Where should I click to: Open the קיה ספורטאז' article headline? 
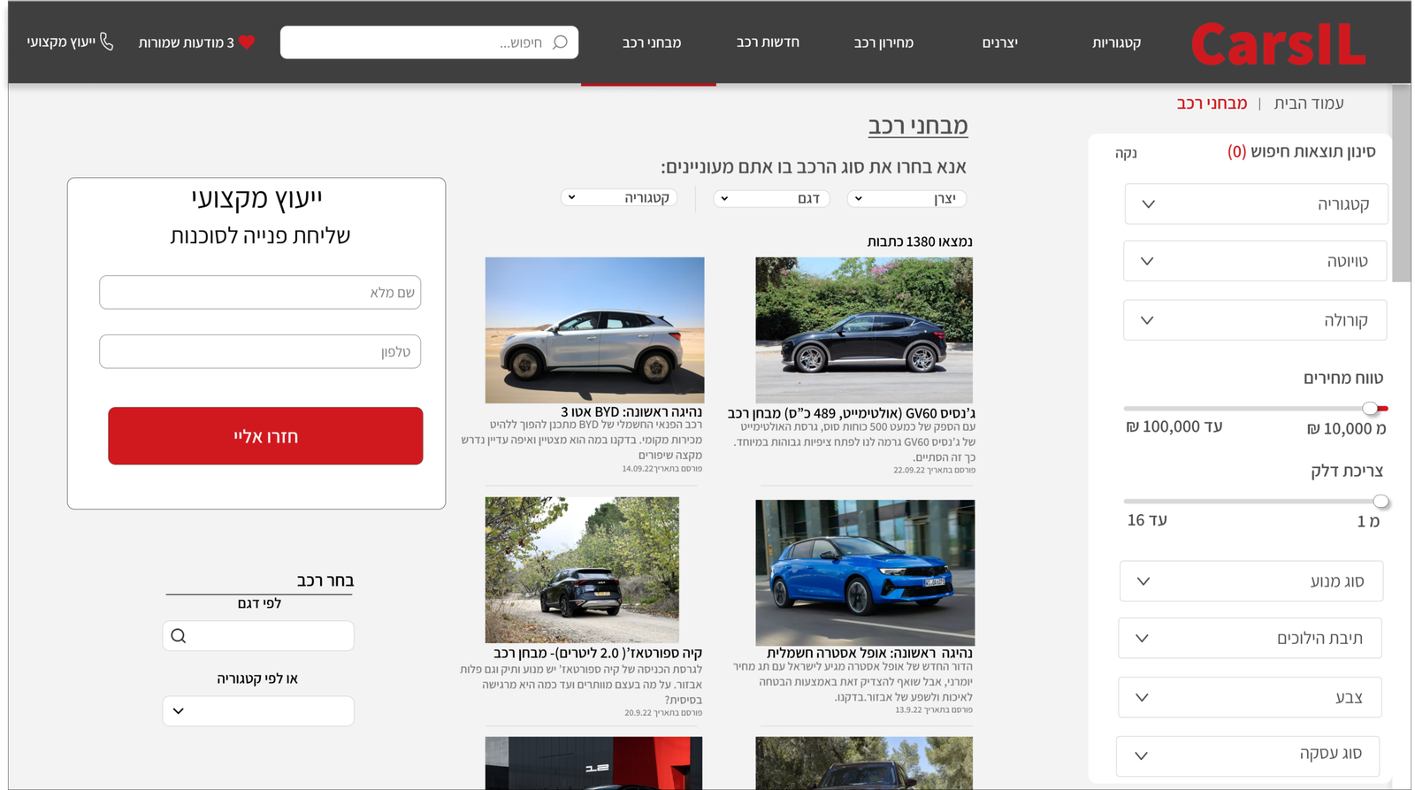[x=598, y=653]
